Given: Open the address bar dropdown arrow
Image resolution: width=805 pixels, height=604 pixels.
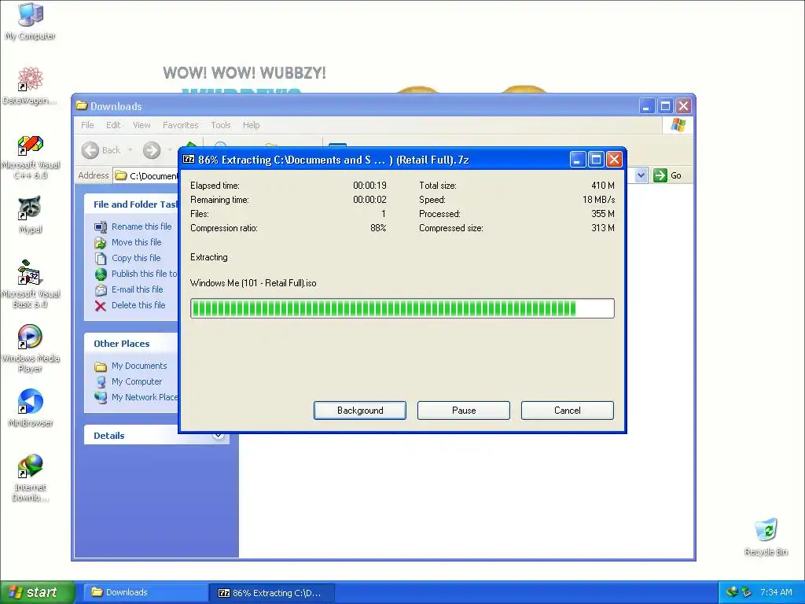Looking at the screenshot, I should [641, 175].
